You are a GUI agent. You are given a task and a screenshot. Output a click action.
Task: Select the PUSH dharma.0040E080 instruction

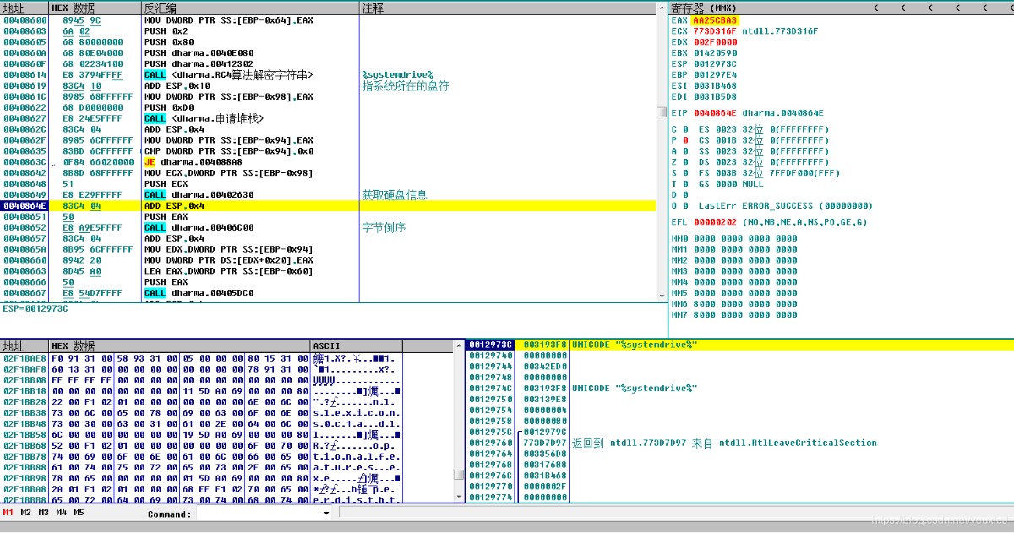[x=198, y=53]
